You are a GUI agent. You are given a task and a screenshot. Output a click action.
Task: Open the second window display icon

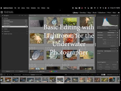(x=4, y=75)
